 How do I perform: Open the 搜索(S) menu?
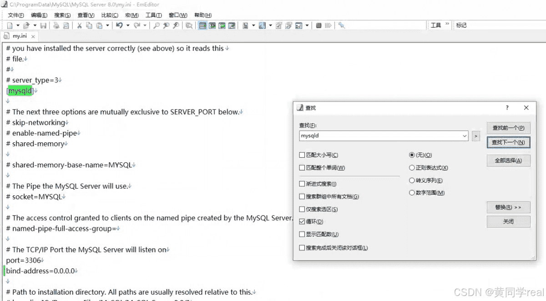click(x=62, y=15)
